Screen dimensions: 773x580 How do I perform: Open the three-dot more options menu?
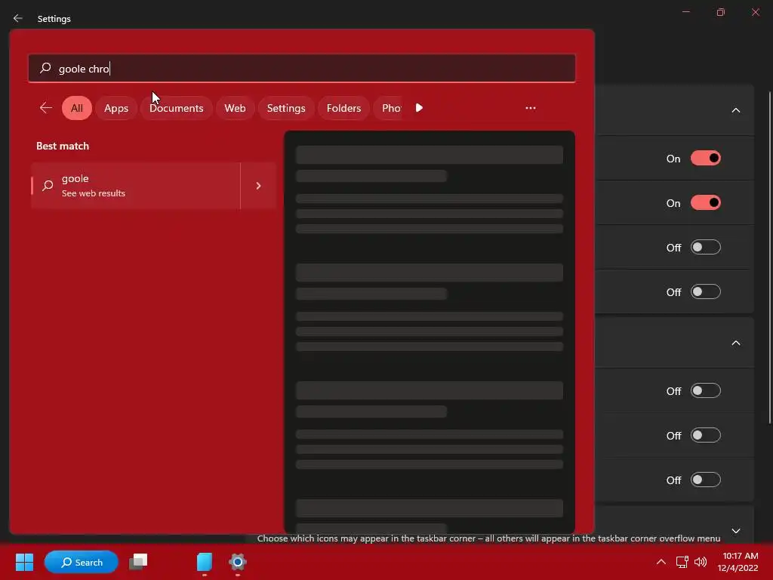[x=531, y=108]
